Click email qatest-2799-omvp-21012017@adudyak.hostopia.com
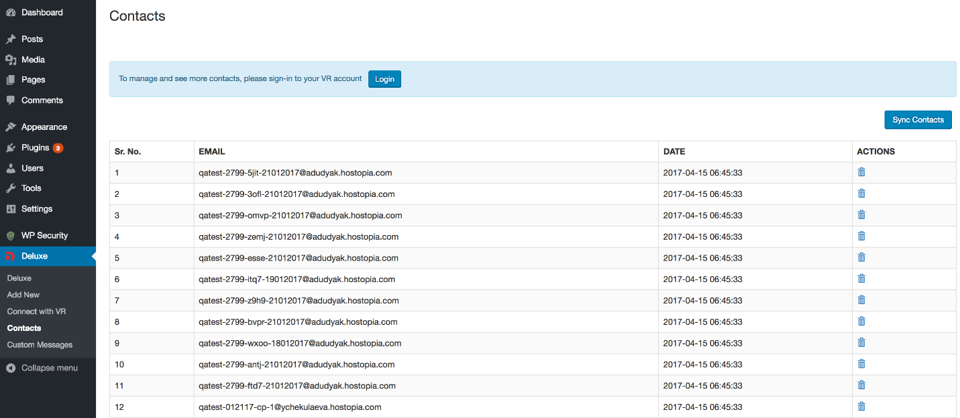Image resolution: width=960 pixels, height=418 pixels. coord(301,216)
